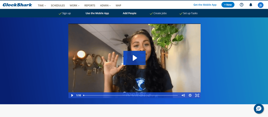Click the + New button
Image resolution: width=268 pixels, height=117 pixels.
(x=228, y=5)
